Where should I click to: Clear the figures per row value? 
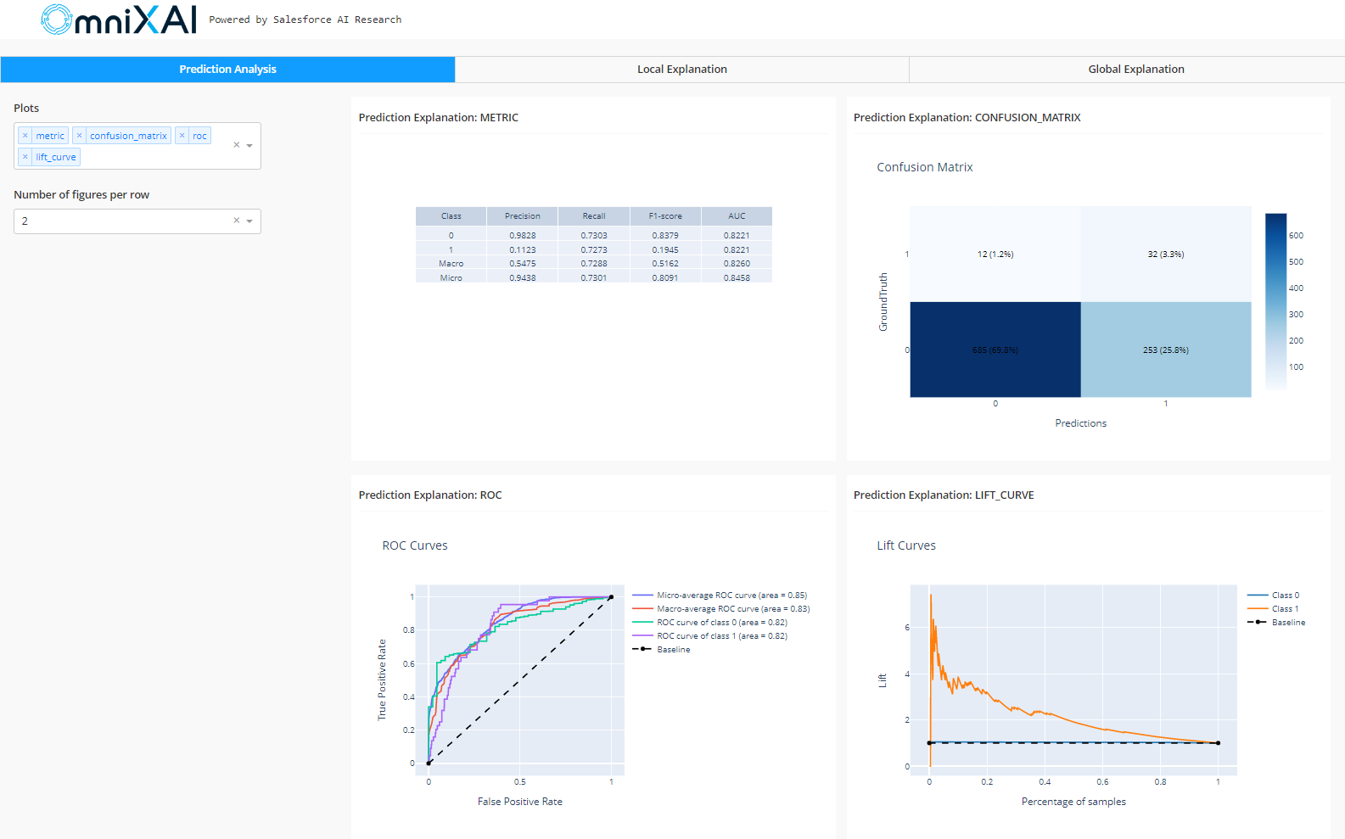point(236,221)
